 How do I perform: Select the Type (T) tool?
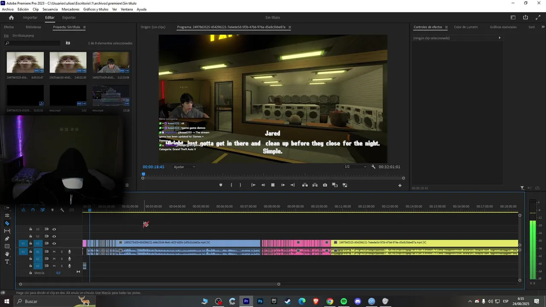7,261
